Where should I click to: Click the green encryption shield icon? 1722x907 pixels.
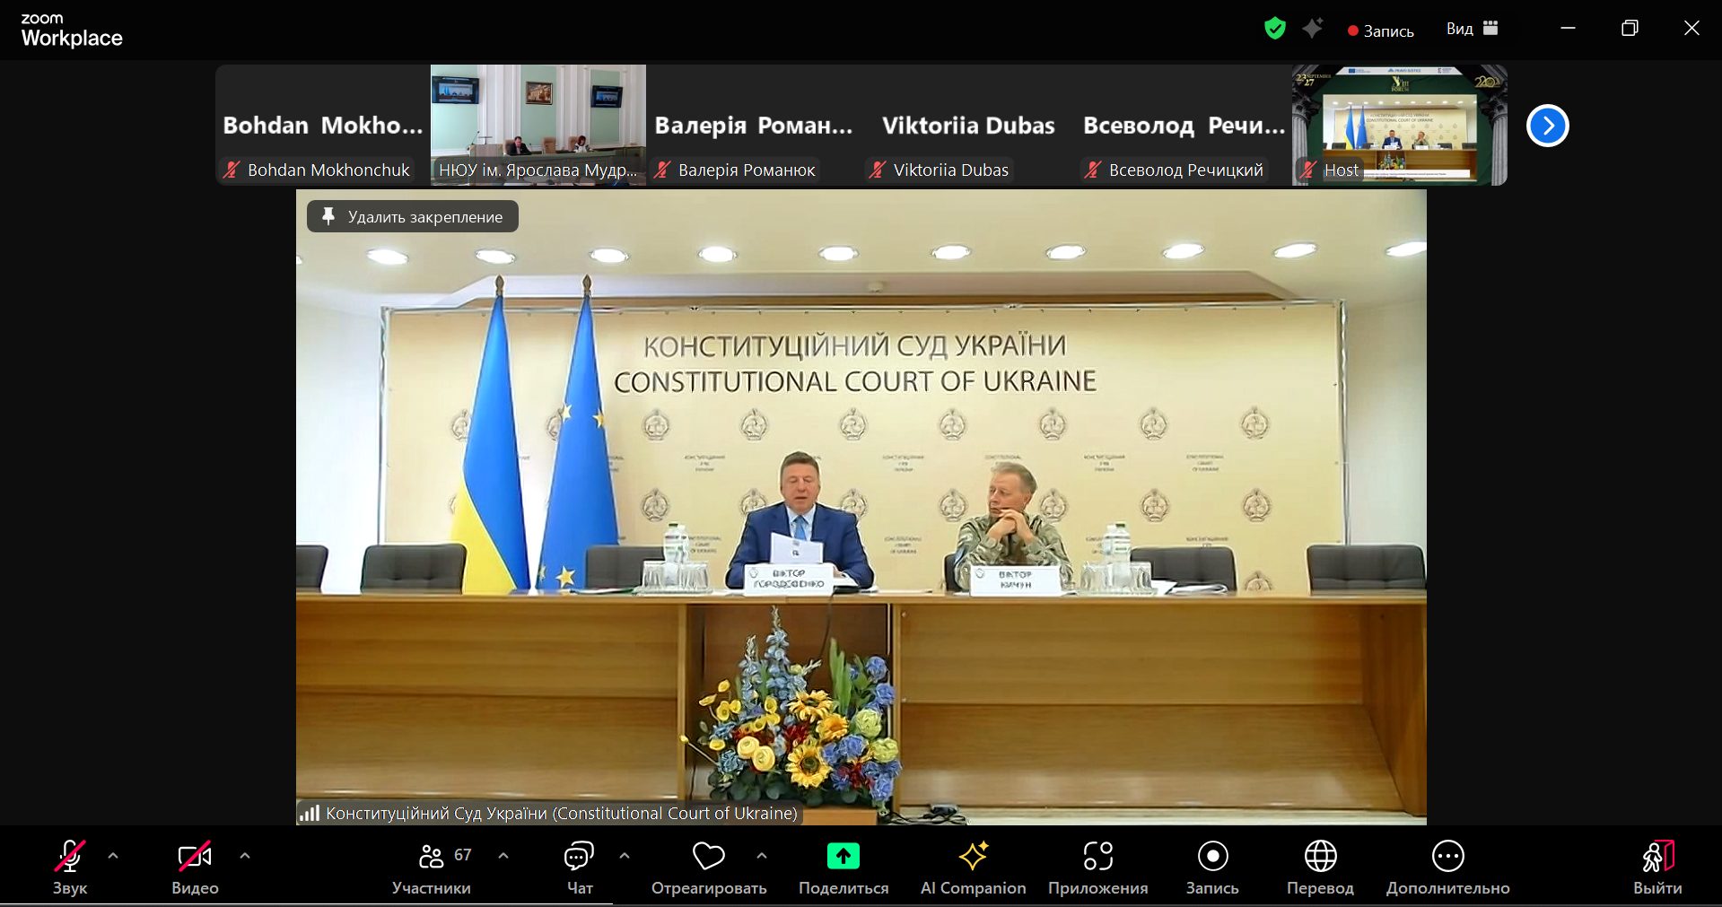1274,29
